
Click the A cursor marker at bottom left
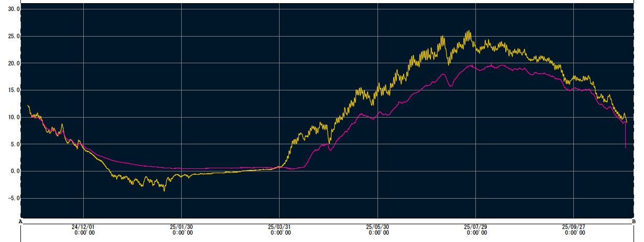point(20,222)
